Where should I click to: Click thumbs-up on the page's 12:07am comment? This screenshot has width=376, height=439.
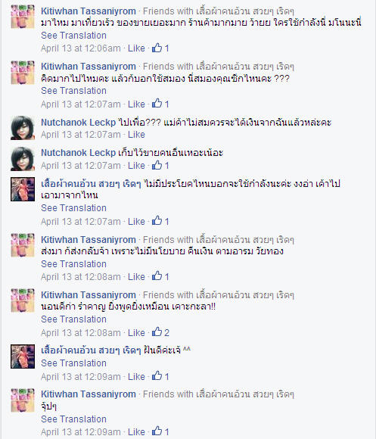[x=157, y=221]
